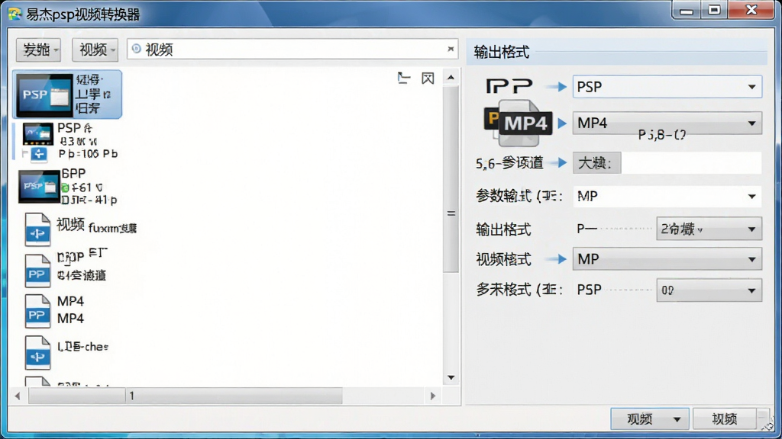Click the 大: button in parameter row
Viewport: 782px width, 439px height.
click(x=596, y=163)
